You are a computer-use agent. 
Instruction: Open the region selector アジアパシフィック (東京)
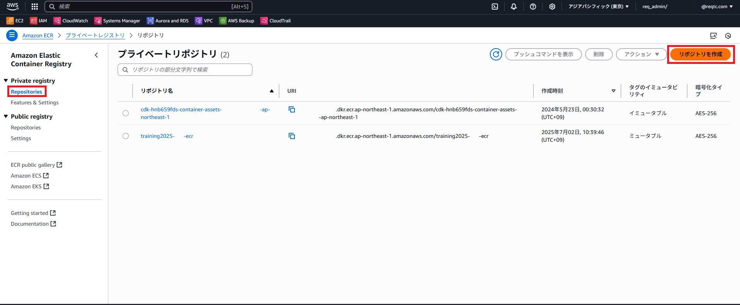599,7
